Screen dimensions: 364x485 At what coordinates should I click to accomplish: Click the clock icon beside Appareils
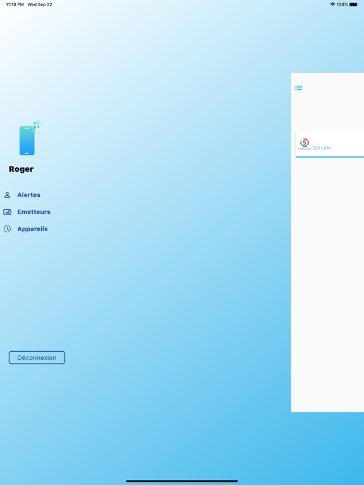[7, 229]
